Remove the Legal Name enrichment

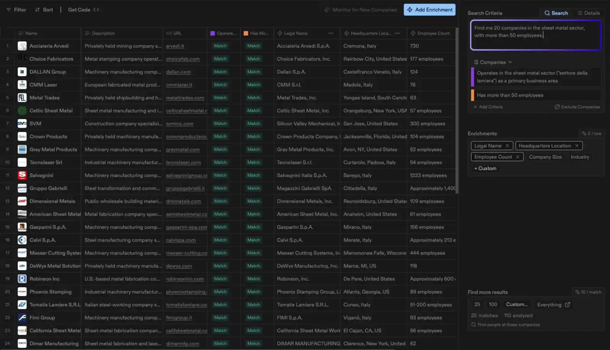coord(507,146)
